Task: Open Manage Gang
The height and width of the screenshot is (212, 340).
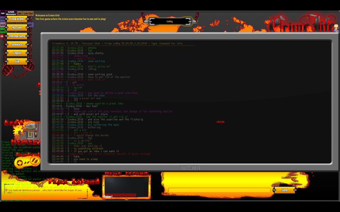Action: 17,36
